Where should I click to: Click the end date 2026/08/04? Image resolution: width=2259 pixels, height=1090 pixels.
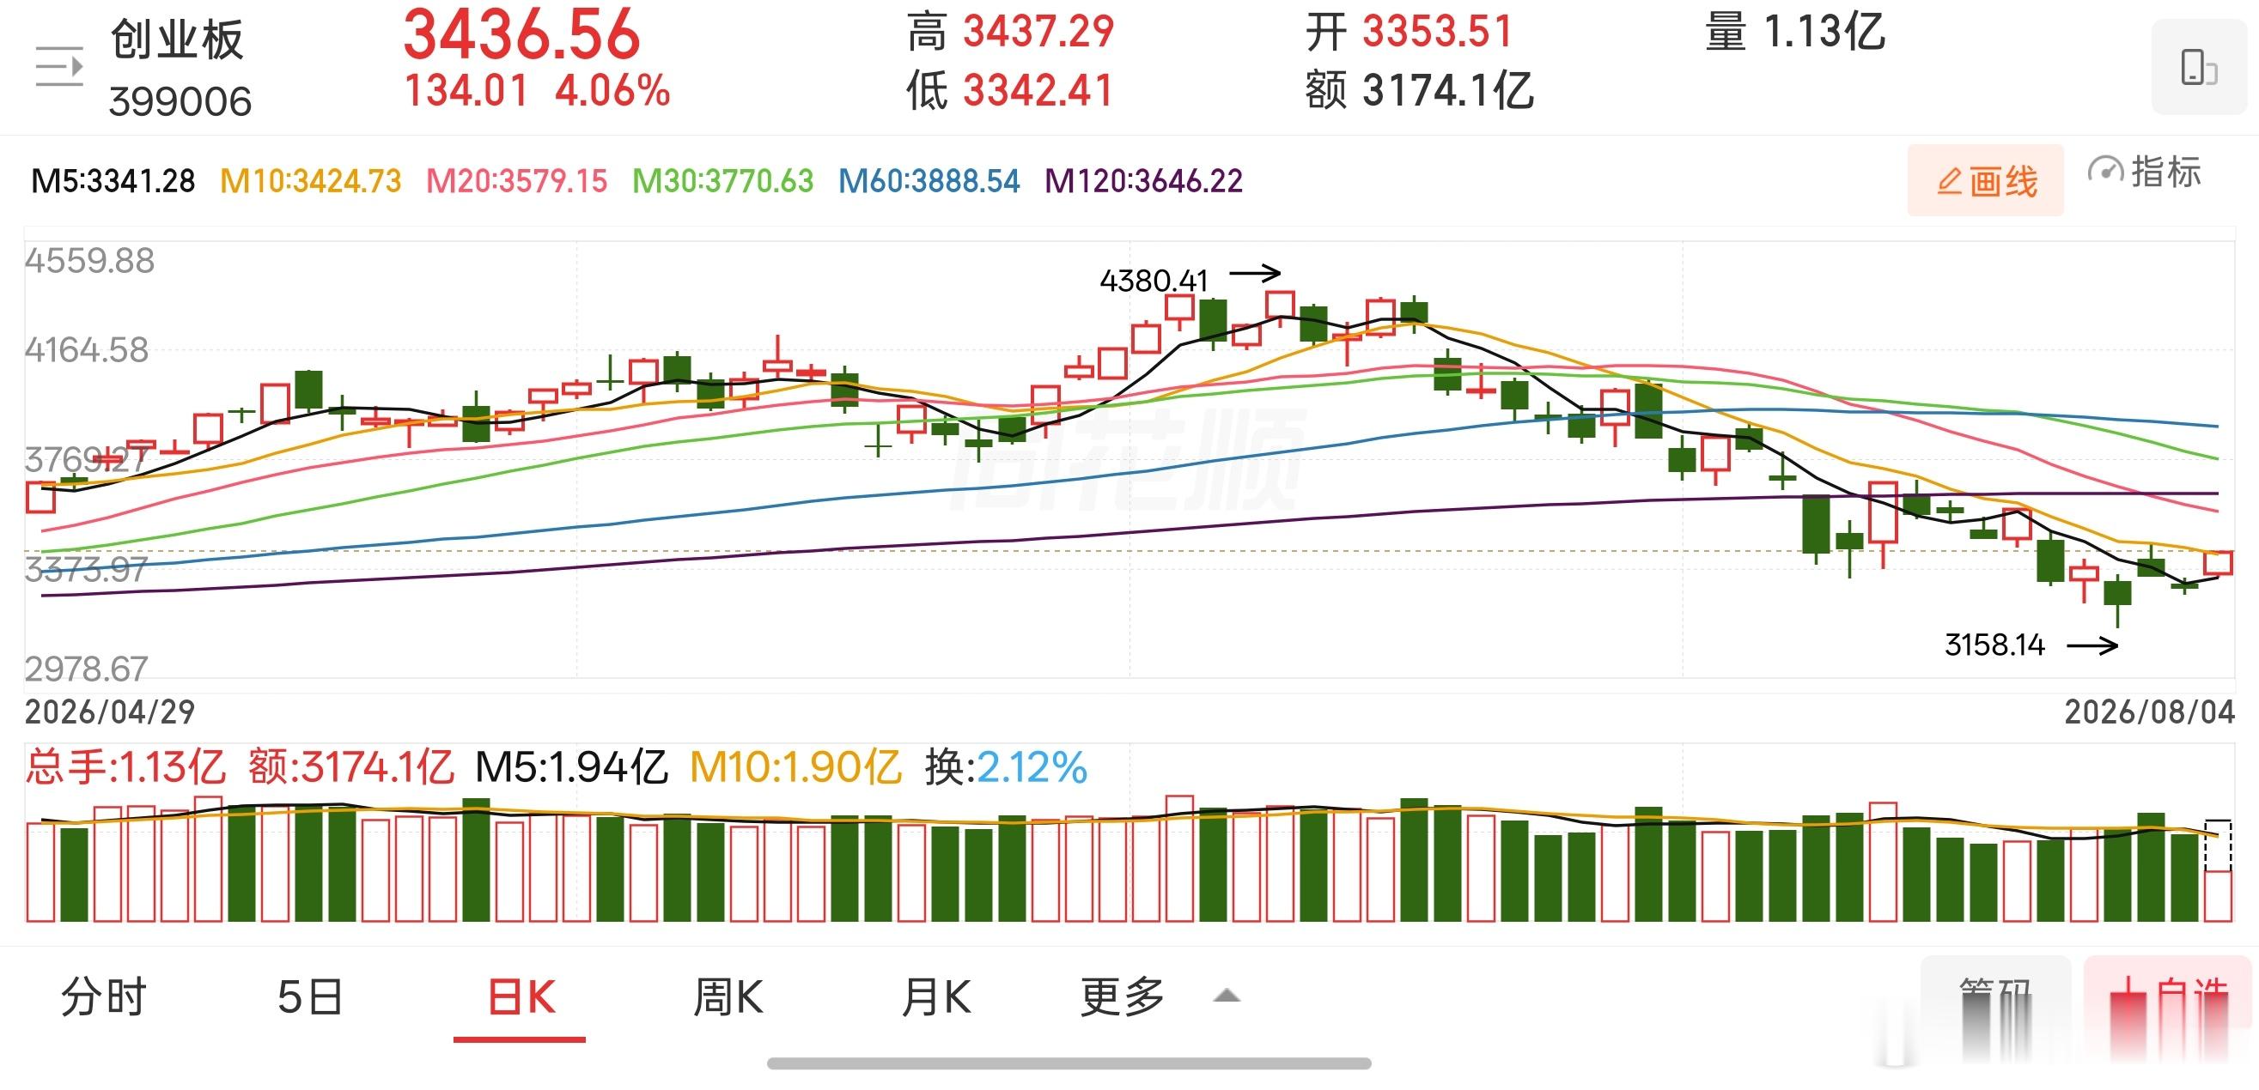pyautogui.click(x=2149, y=712)
